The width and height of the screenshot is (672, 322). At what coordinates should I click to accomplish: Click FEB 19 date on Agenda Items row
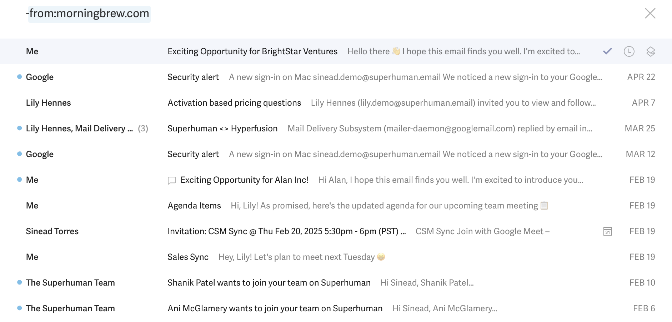coord(642,206)
